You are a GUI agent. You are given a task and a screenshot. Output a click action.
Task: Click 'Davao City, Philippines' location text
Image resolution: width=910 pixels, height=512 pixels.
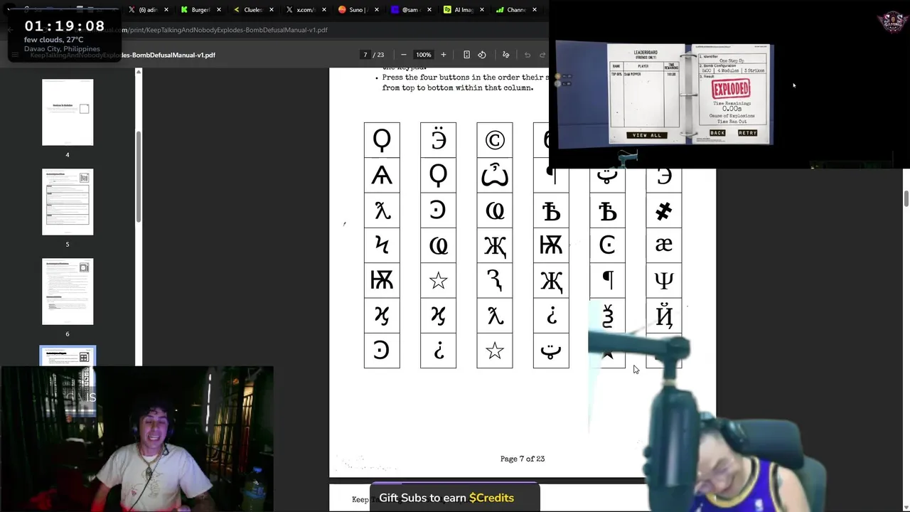coord(62,49)
